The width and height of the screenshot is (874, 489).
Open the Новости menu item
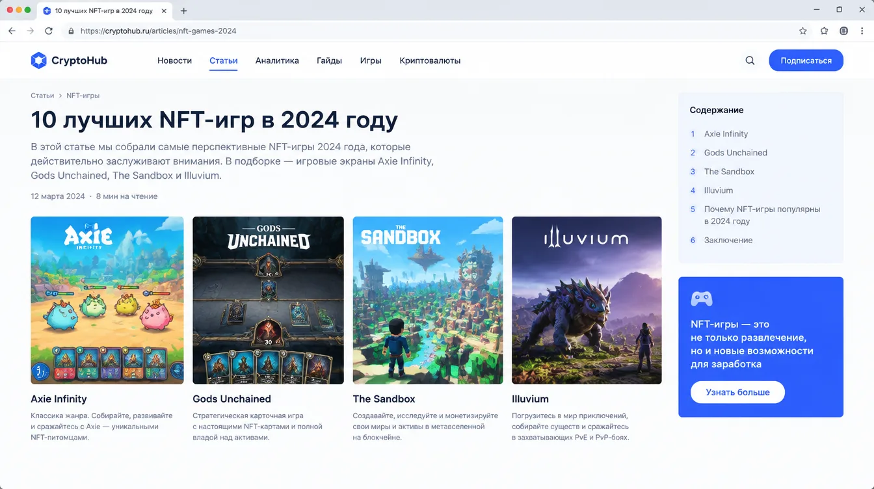point(174,60)
